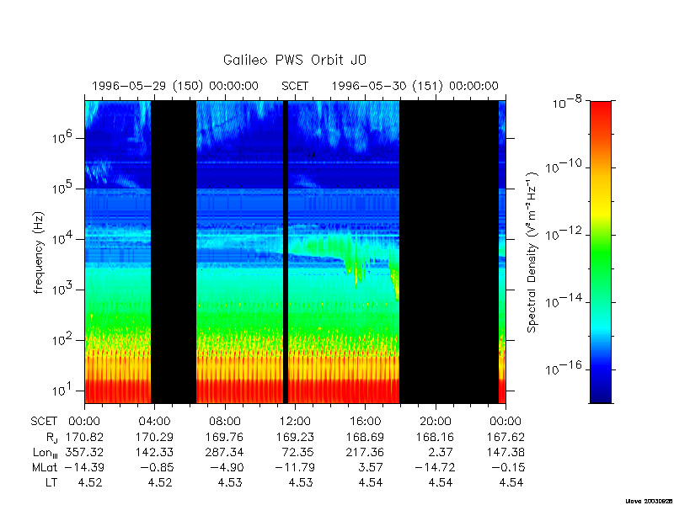Click the MLat value -11.79
The width and height of the screenshot is (674, 505).
pos(295,467)
